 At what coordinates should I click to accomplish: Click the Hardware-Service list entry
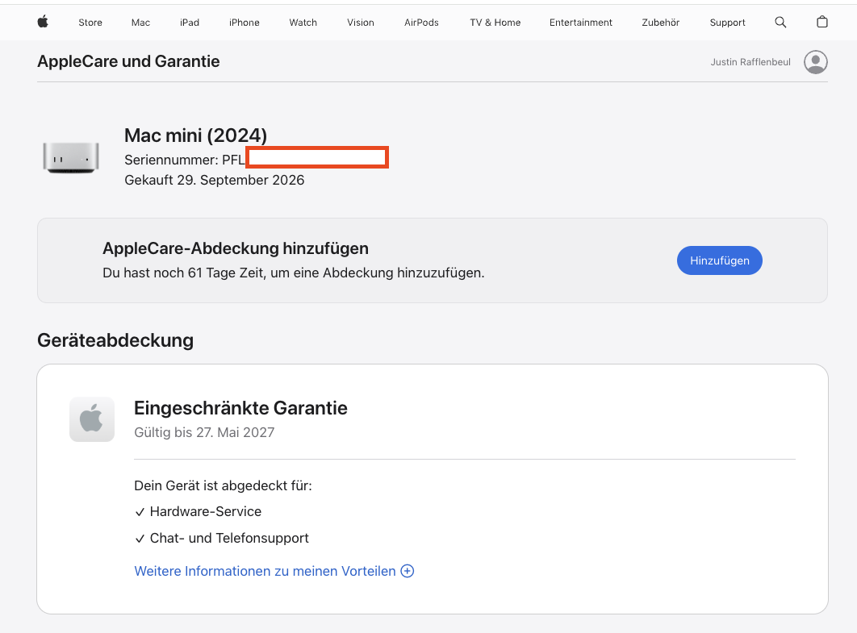click(198, 511)
